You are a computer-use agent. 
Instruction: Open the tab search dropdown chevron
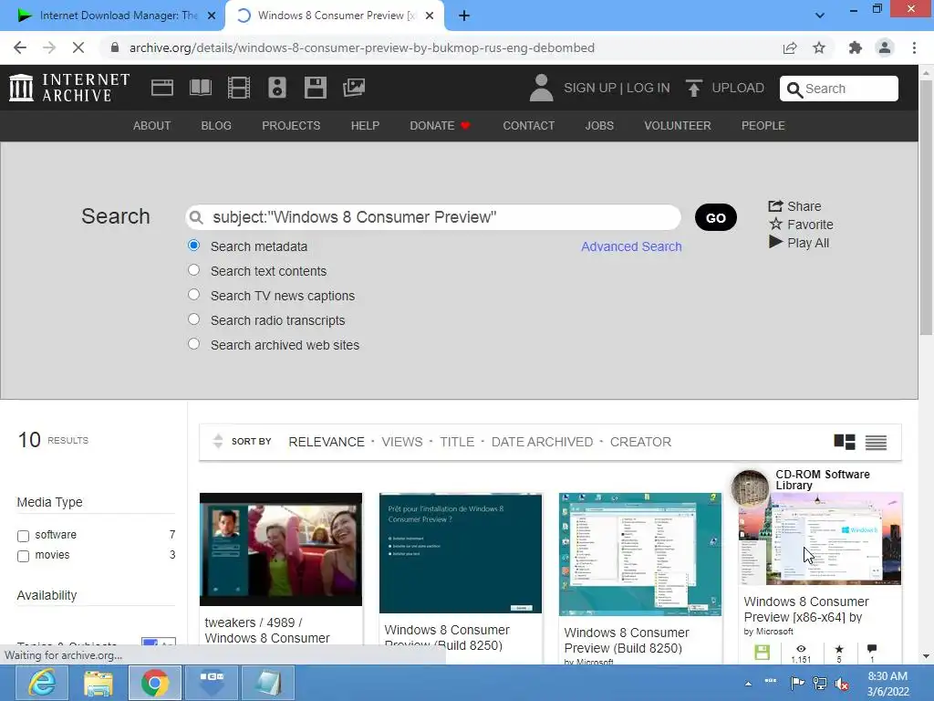(820, 16)
